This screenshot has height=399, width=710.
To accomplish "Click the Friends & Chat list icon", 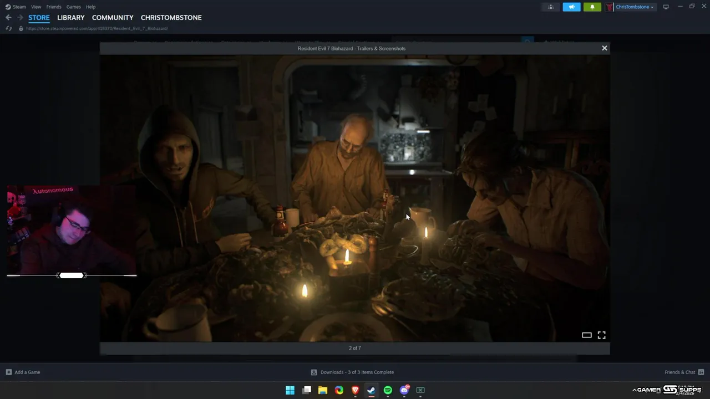I will pos(701,372).
